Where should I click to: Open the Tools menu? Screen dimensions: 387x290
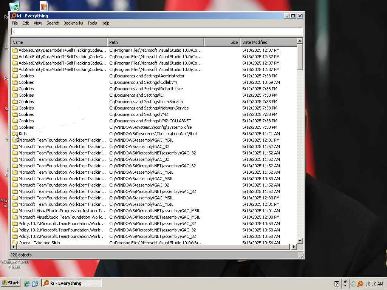[x=92, y=23]
